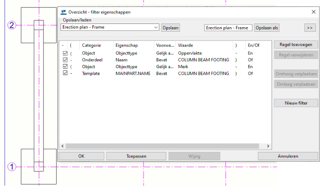Click the Wijzig button

pos(194,156)
